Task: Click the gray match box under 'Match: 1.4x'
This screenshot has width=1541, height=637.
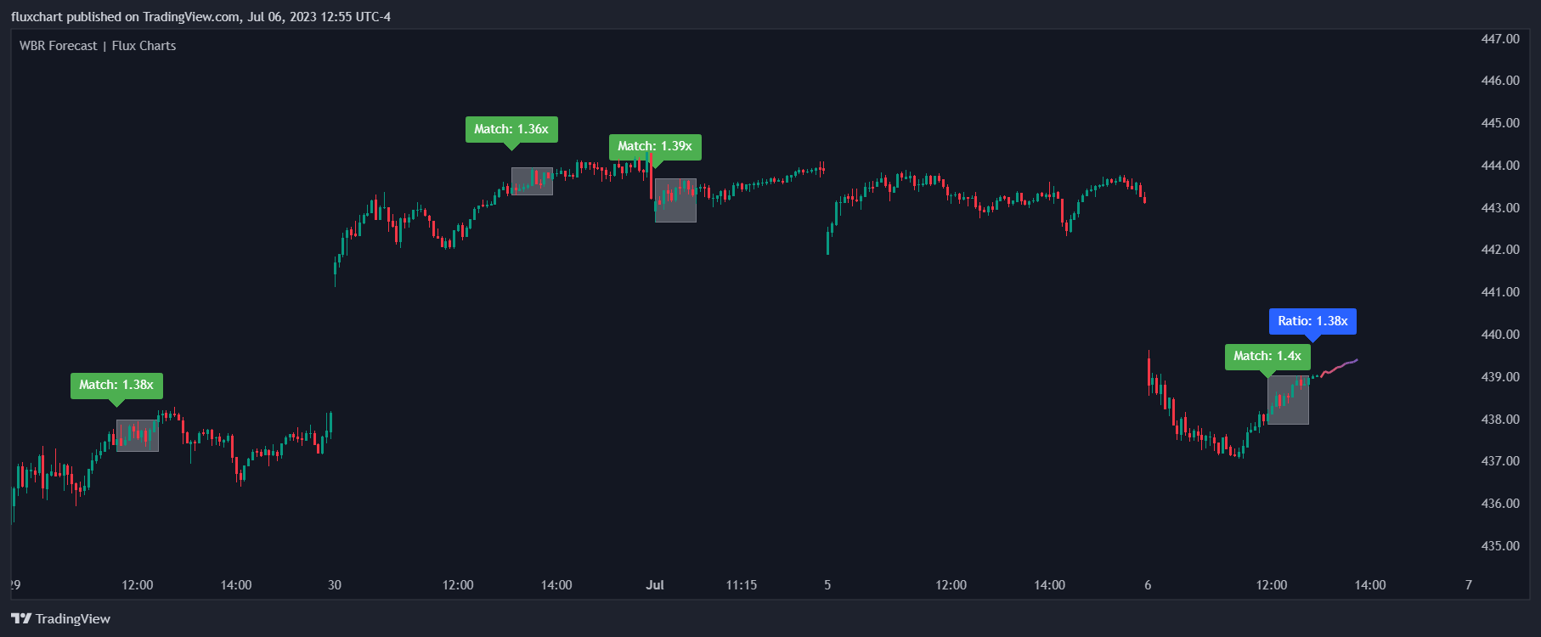Action: tap(1288, 400)
